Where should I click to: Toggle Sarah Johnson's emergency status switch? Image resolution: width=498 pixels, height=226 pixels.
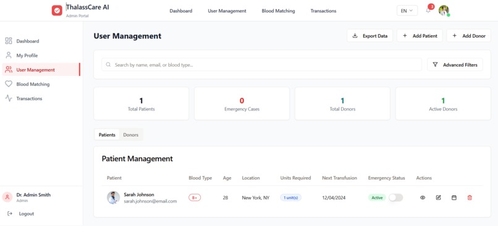395,198
